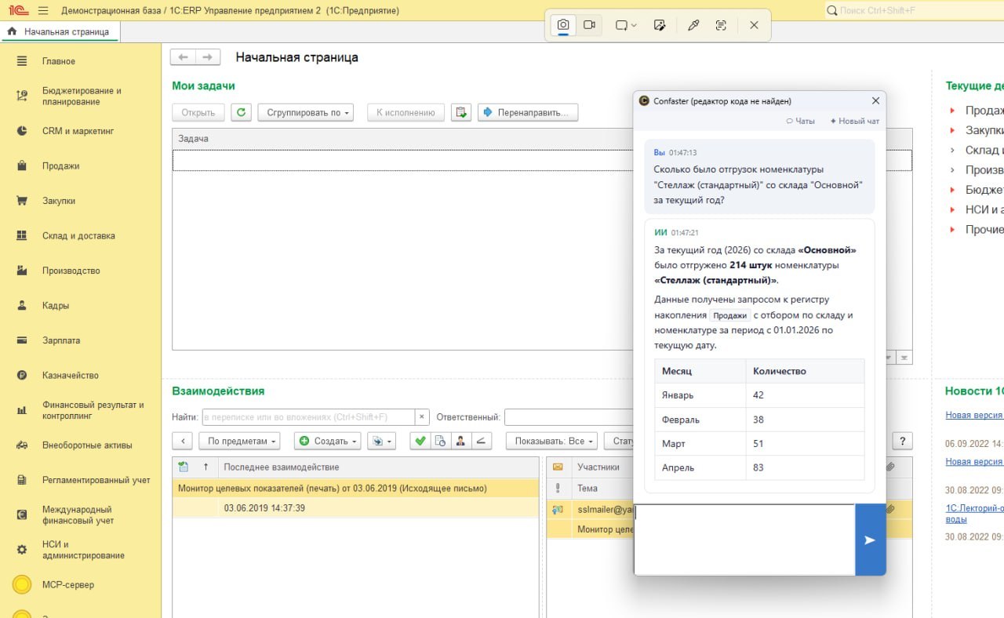Open Бюджетирование и планирование section
The height and width of the screenshot is (618, 1004).
82,96
